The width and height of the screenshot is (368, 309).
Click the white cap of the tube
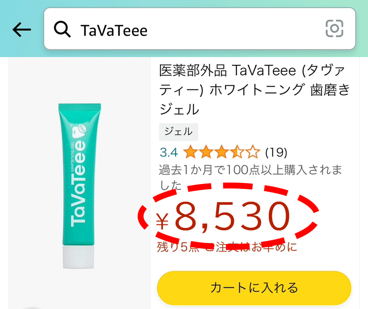click(78, 257)
